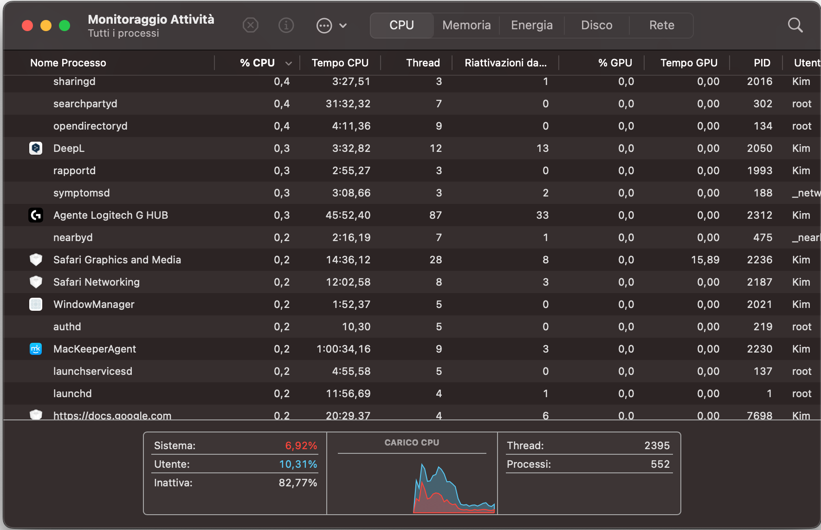Expand the chevron next to the ellipsis
This screenshot has width=821, height=530.
[x=343, y=26]
